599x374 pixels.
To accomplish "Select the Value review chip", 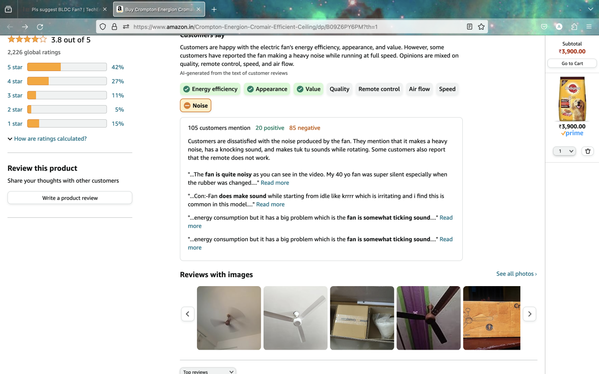I will [308, 89].
